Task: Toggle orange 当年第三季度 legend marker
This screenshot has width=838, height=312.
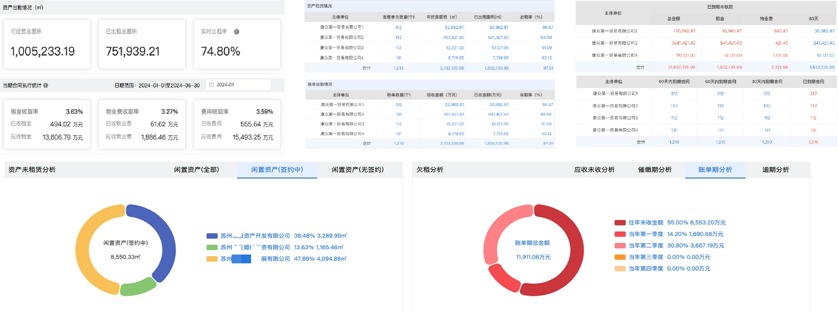Action: (x=620, y=257)
